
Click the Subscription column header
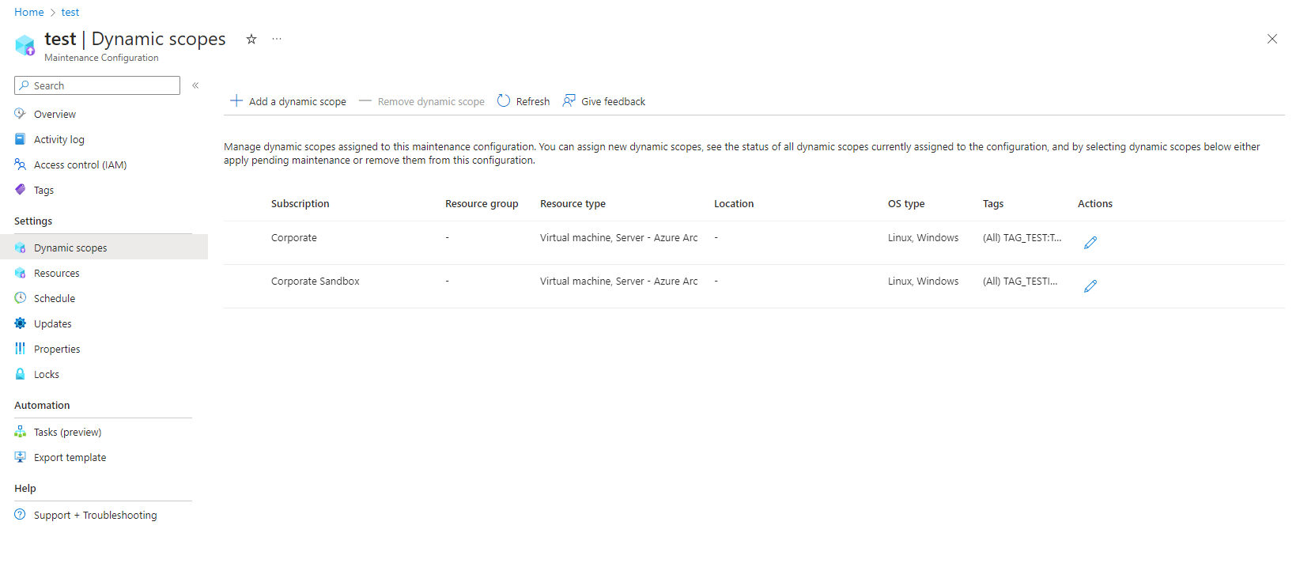pyautogui.click(x=300, y=204)
